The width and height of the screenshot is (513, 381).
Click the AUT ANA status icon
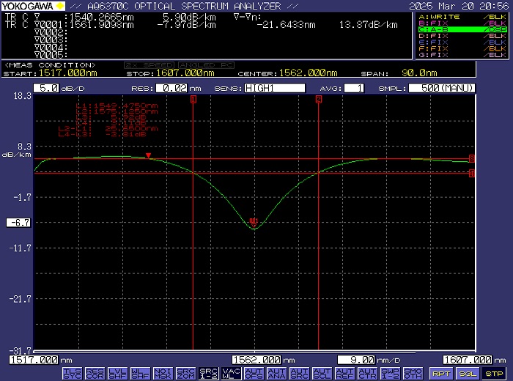pyautogui.click(x=276, y=373)
